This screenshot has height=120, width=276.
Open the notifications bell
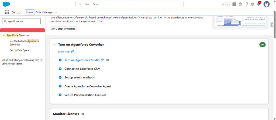coord(258,4)
